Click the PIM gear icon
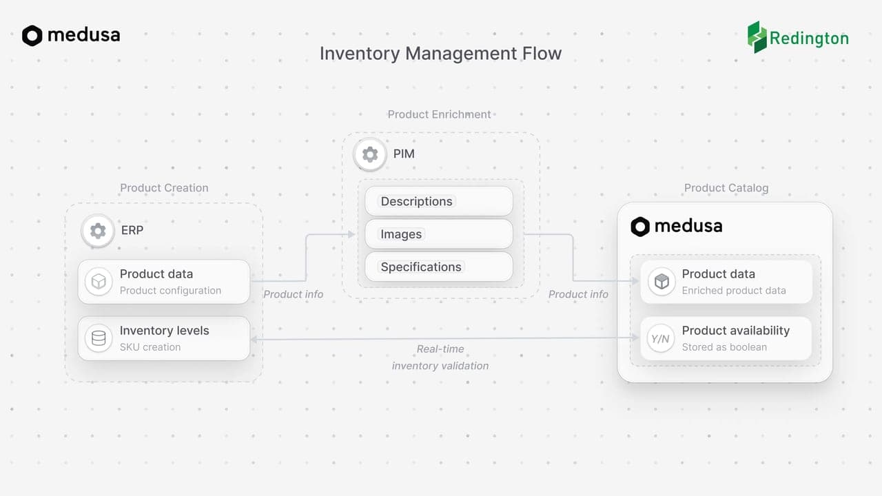This screenshot has width=882, height=496. (x=370, y=154)
